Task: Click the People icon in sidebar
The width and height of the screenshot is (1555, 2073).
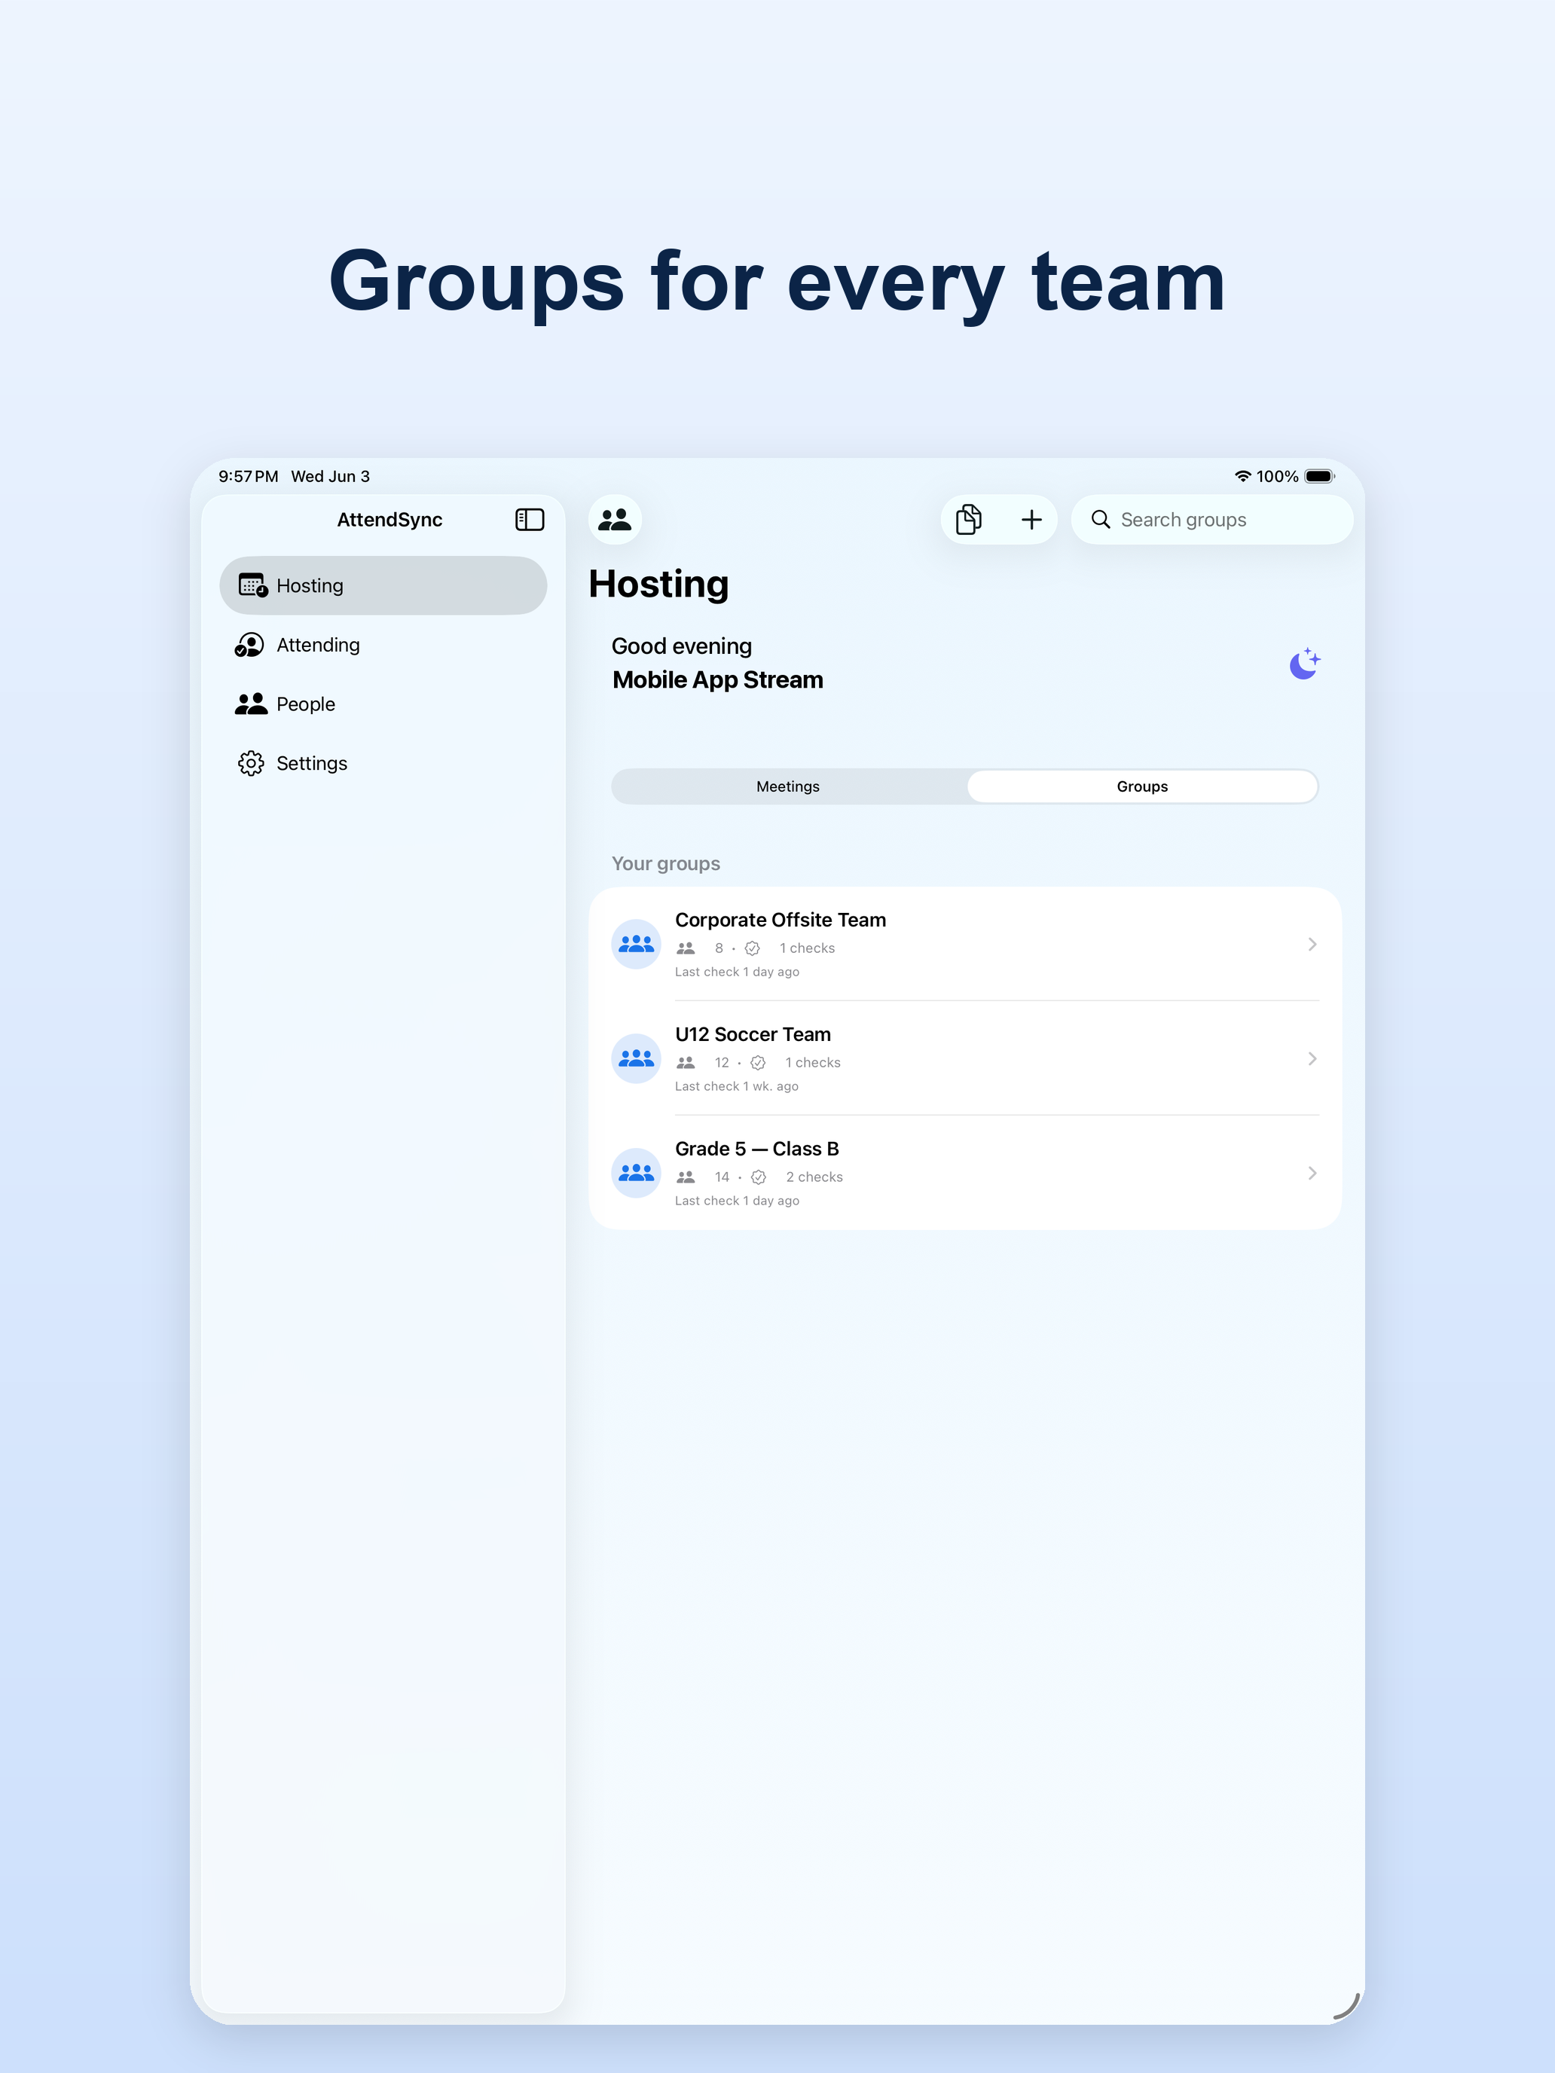Action: [250, 704]
